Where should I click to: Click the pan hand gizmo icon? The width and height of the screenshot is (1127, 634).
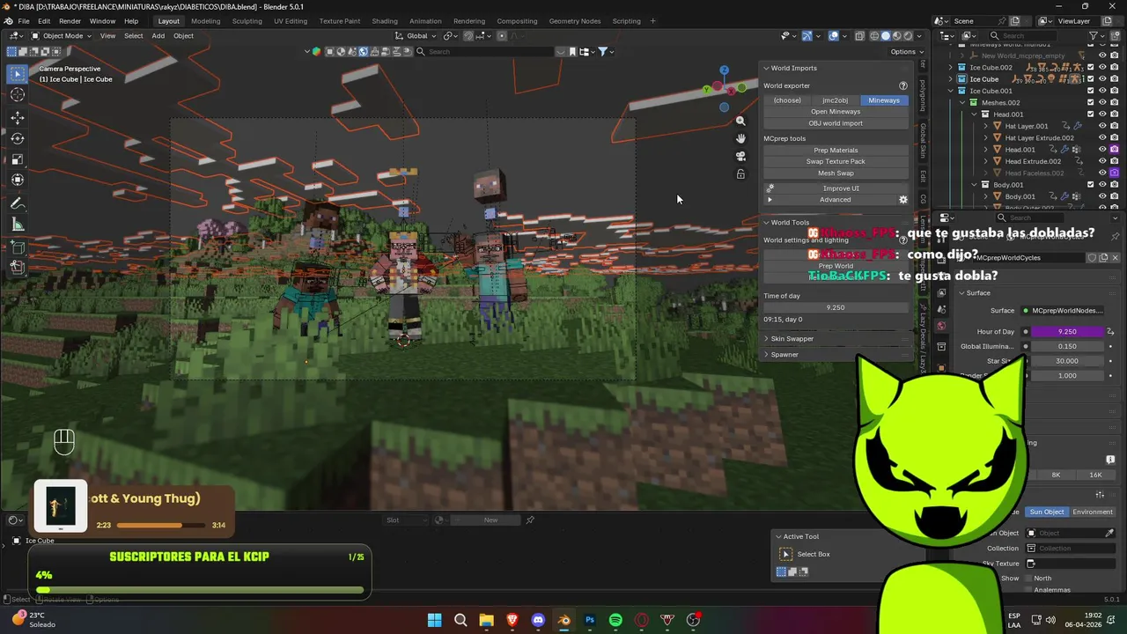tap(740, 138)
